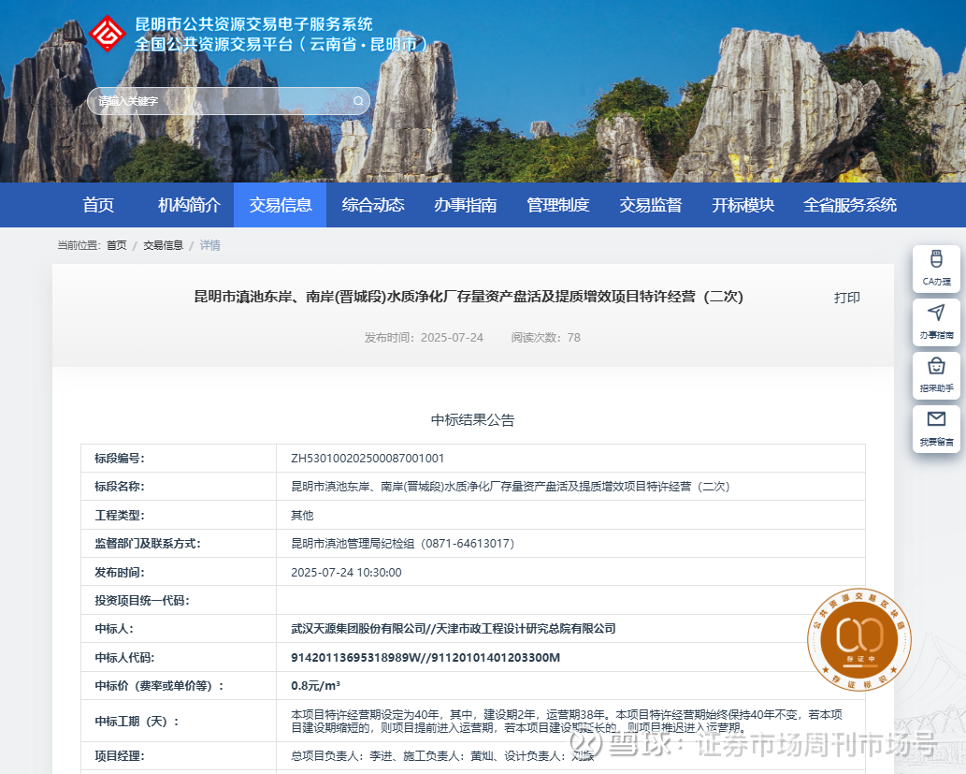
Task: Click the 中标人代码 label
Action: pos(124,657)
